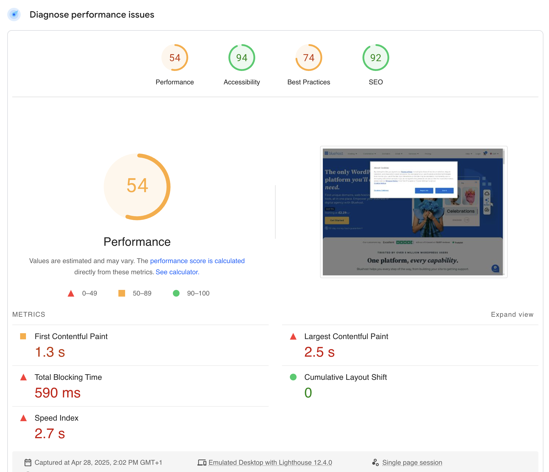Click the 590 ms value

tap(58, 393)
